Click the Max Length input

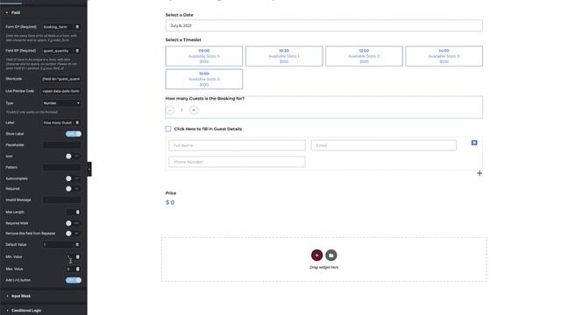coord(70,212)
